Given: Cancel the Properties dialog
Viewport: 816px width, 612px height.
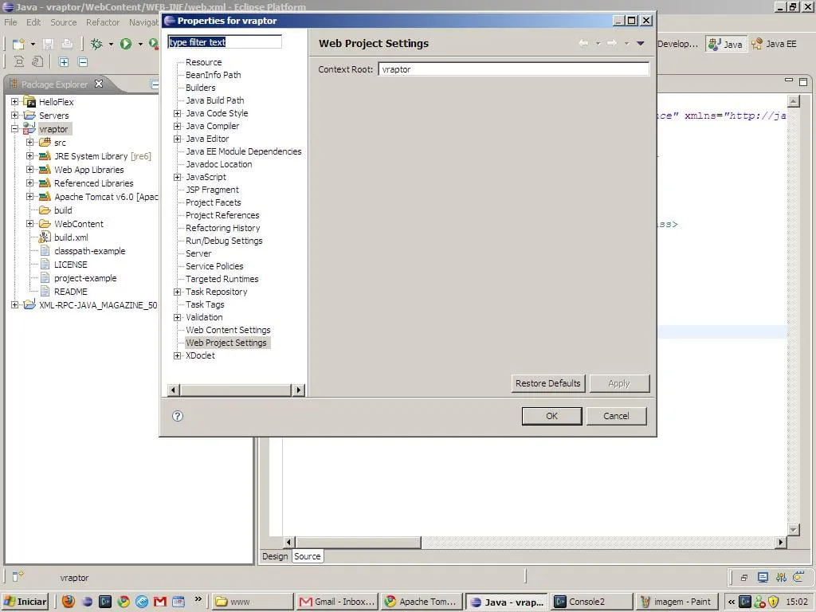Looking at the screenshot, I should point(616,416).
